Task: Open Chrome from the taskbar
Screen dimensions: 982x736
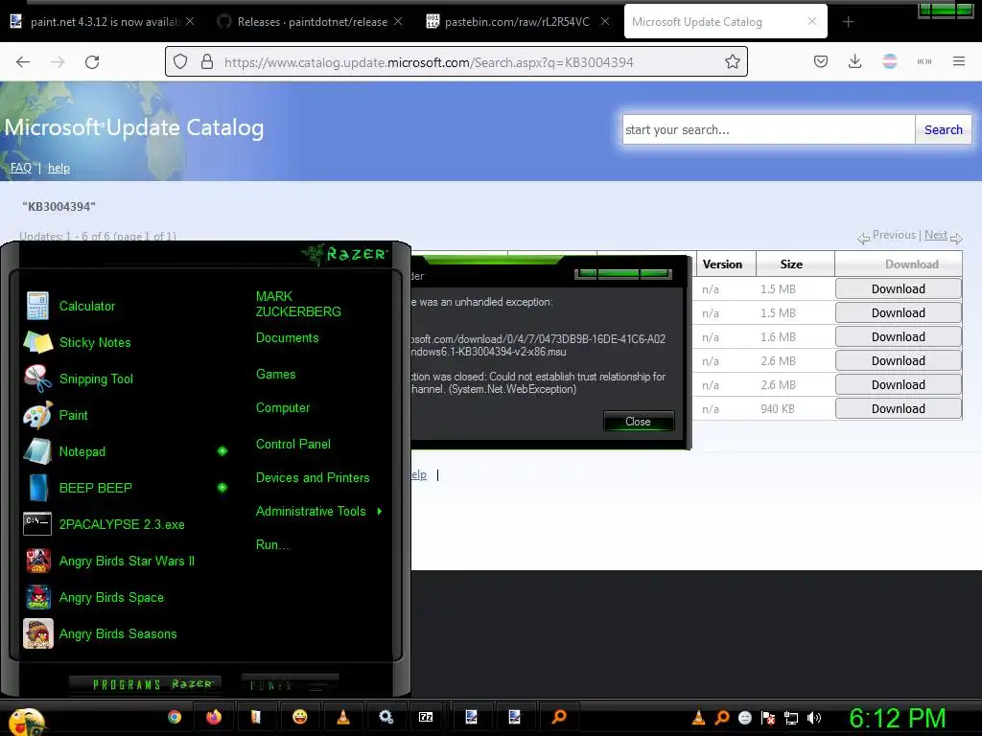Action: click(x=175, y=717)
